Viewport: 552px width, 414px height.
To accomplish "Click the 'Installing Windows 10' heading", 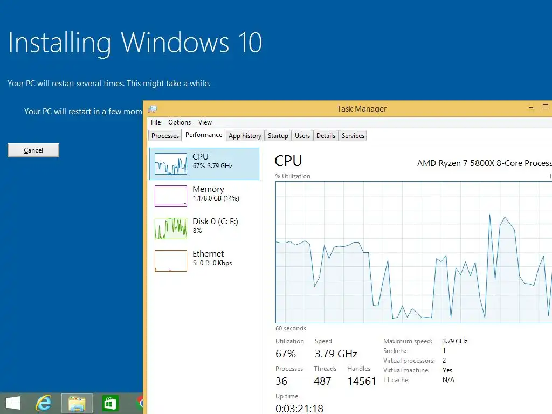I will [x=135, y=43].
